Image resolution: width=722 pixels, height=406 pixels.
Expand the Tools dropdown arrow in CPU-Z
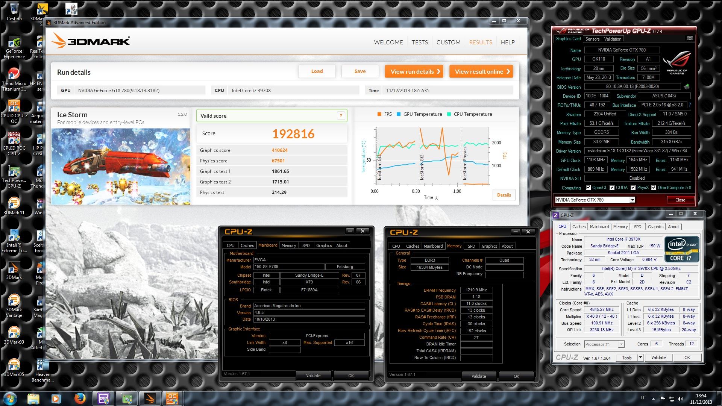(640, 358)
